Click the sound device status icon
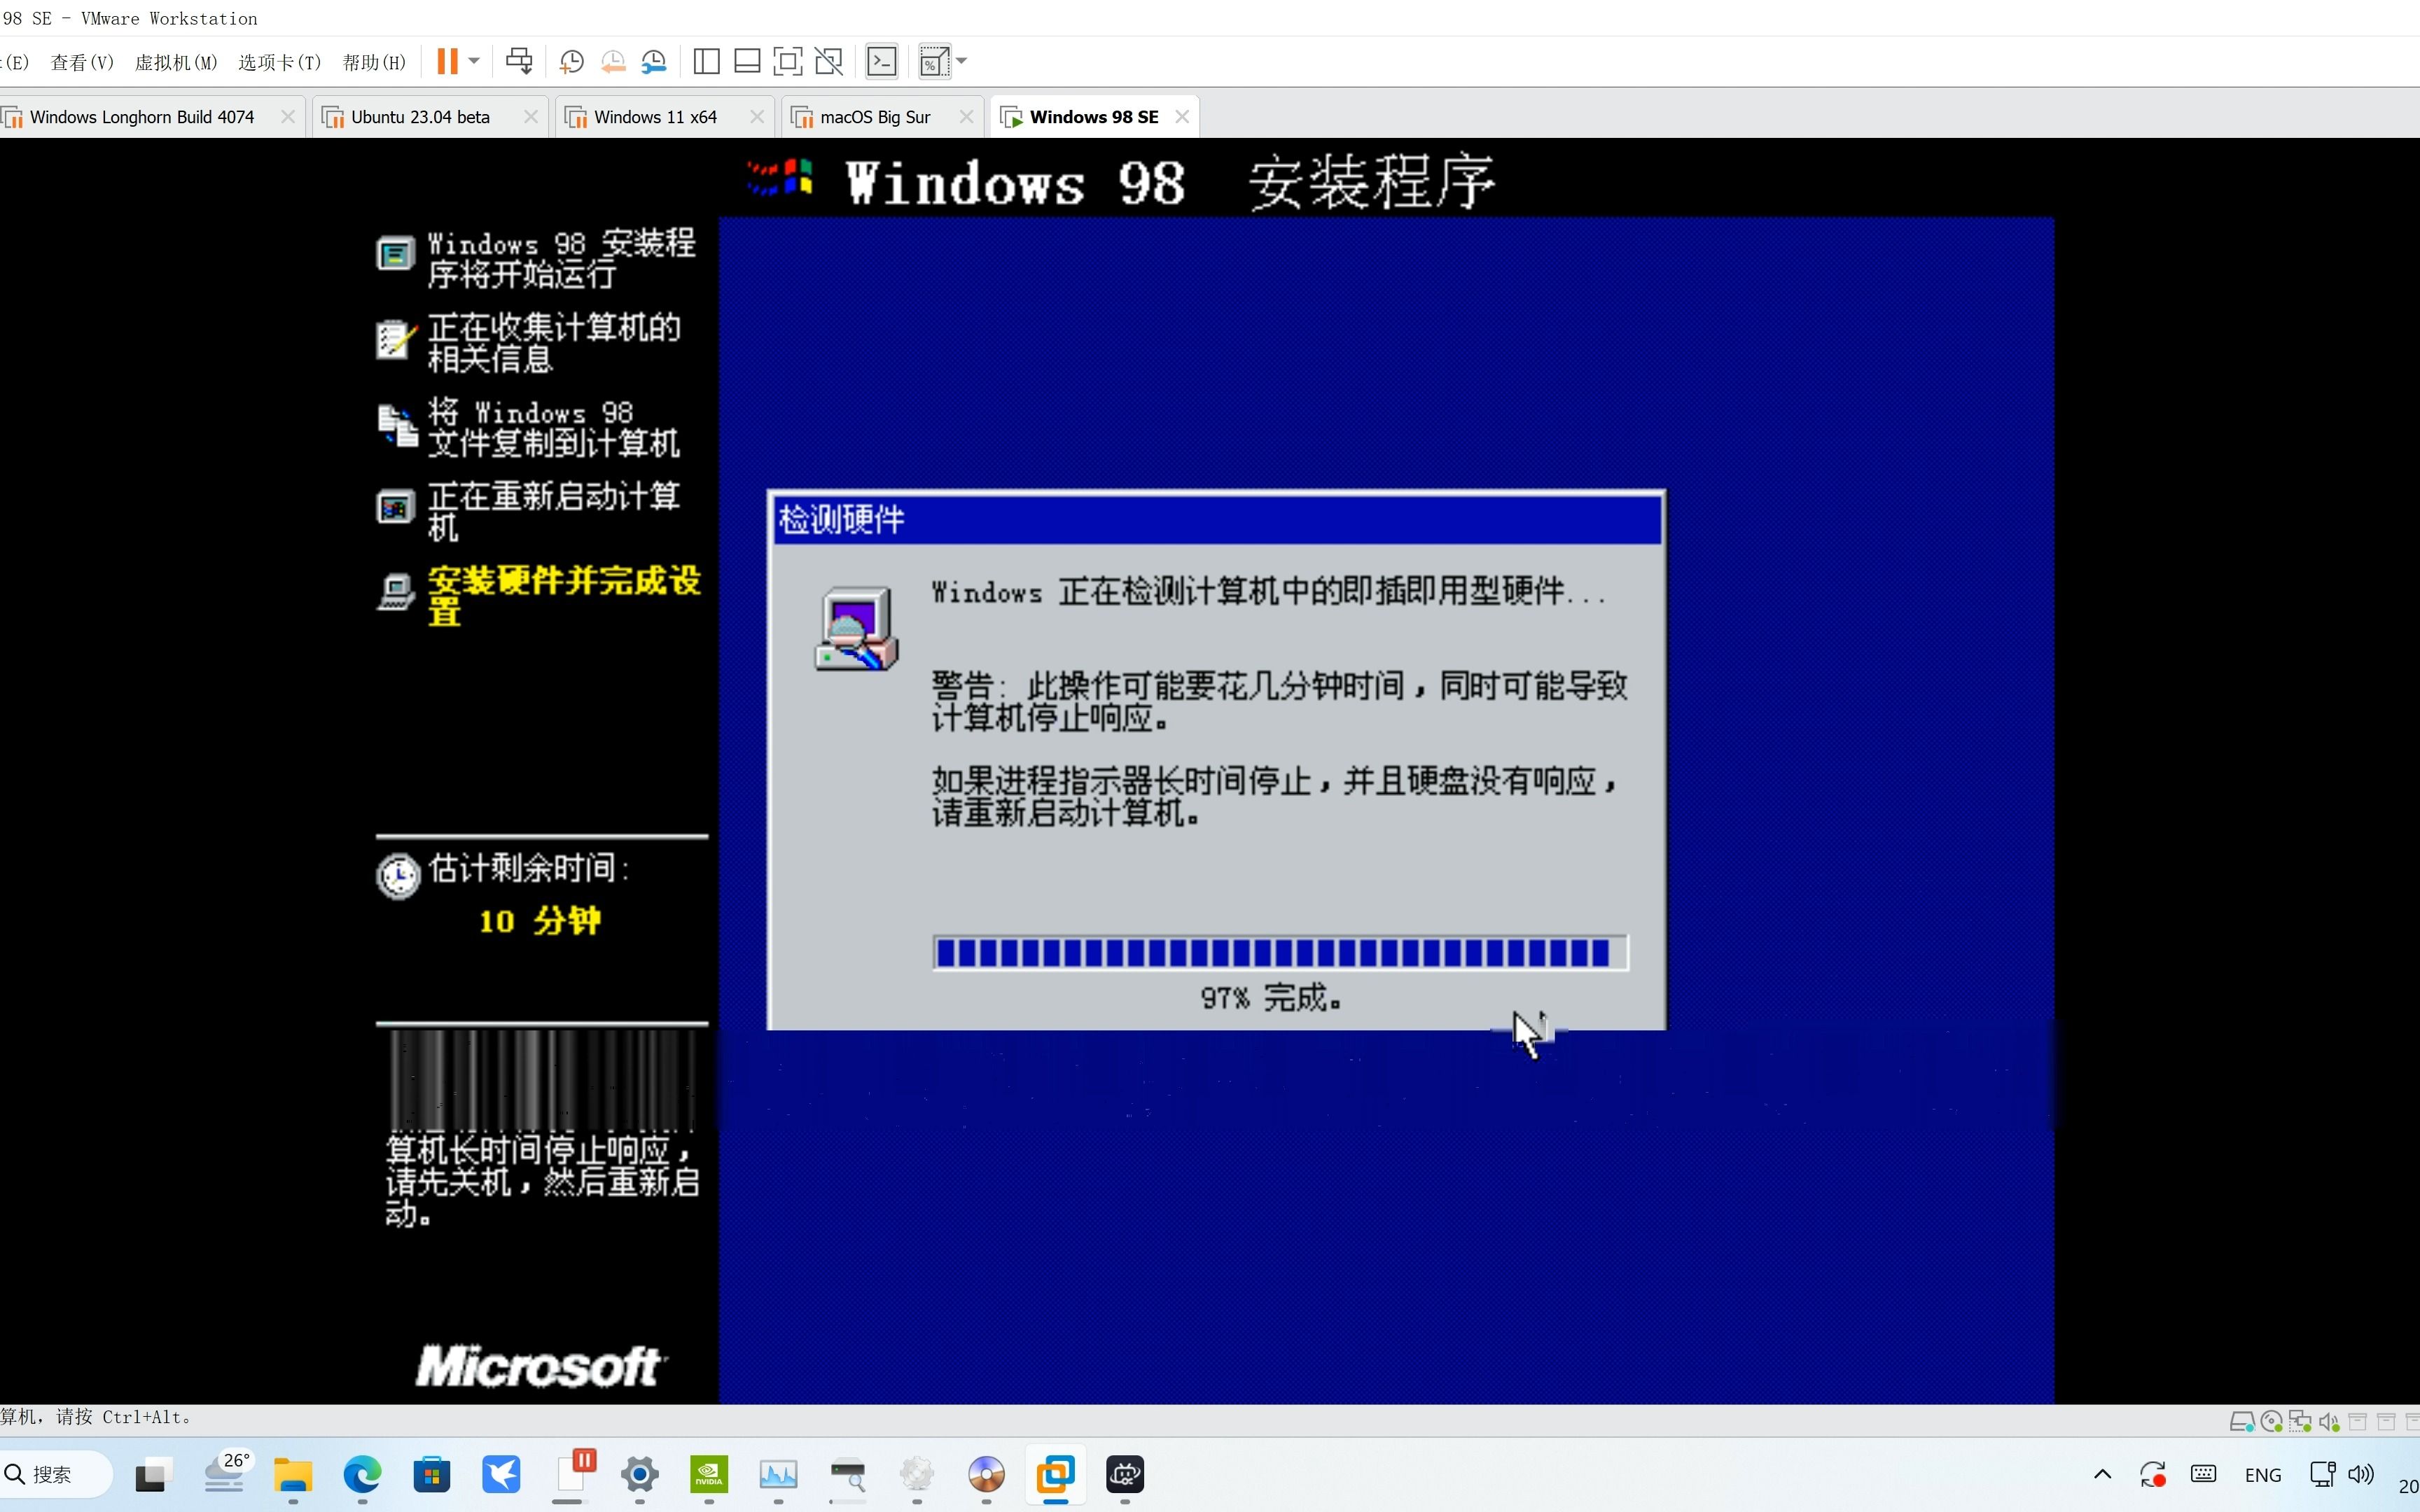Screen dimensions: 2420x1512 [2331, 1422]
